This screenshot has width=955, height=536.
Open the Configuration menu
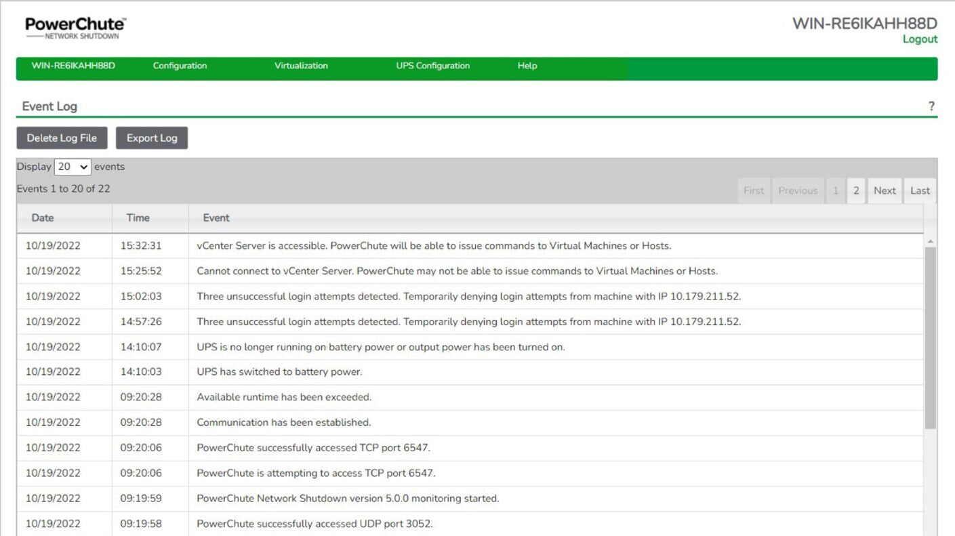click(x=180, y=66)
